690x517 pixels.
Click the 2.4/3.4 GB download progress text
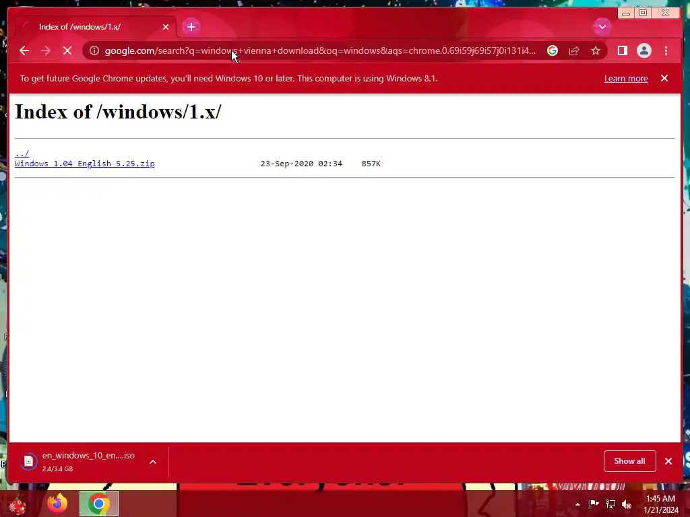point(58,469)
